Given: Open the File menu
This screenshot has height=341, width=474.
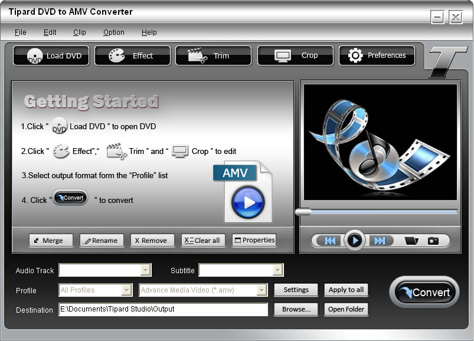Looking at the screenshot, I should (x=20, y=32).
